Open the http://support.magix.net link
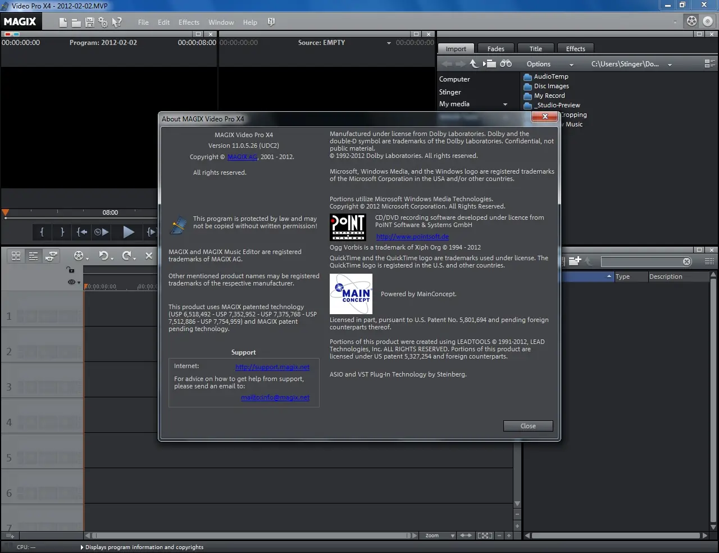 pyautogui.click(x=272, y=367)
